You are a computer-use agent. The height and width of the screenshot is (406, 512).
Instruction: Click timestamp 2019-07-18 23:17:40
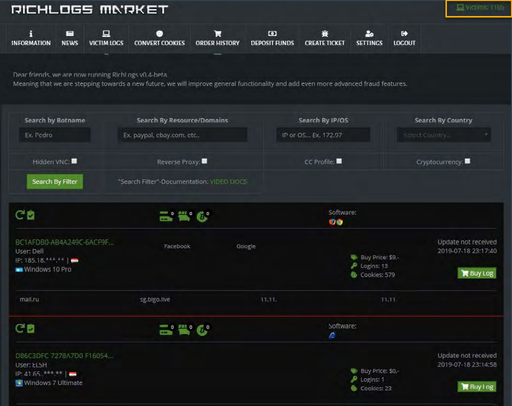coord(467,251)
